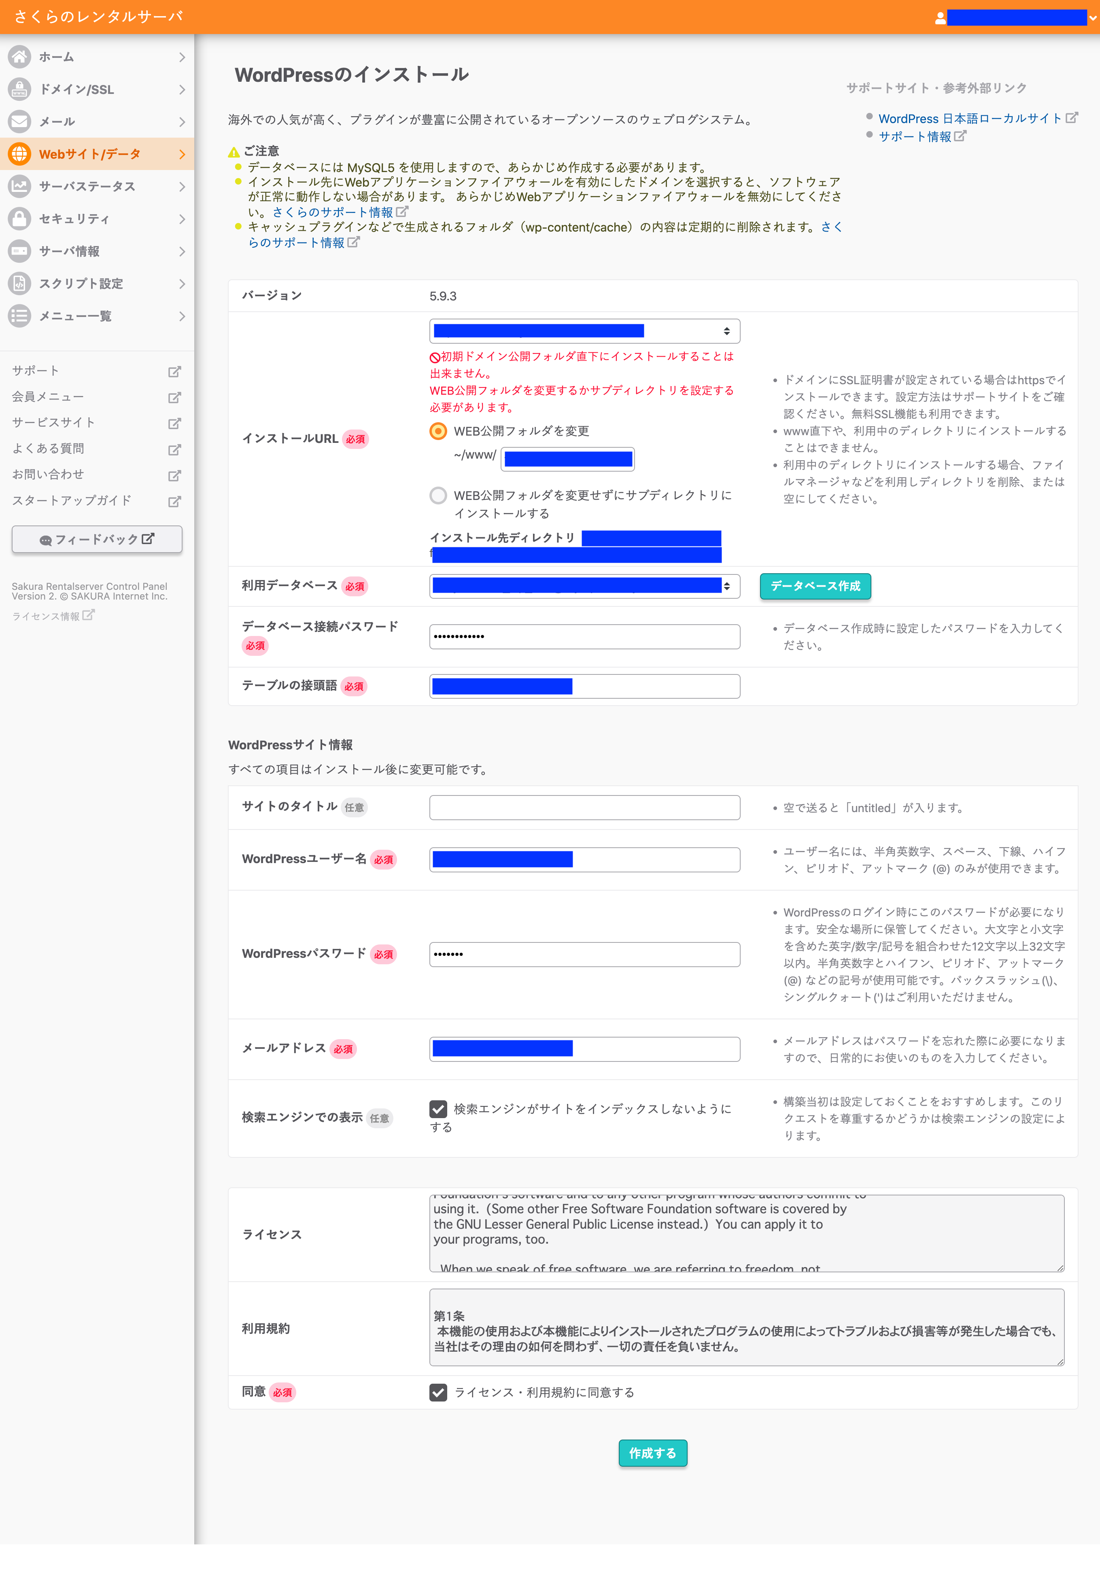Open Webサイト/データ in the sidebar
This screenshot has width=1100, height=1578.
pos(97,154)
